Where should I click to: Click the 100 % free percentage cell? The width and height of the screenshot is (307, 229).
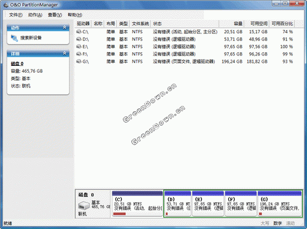[287, 47]
